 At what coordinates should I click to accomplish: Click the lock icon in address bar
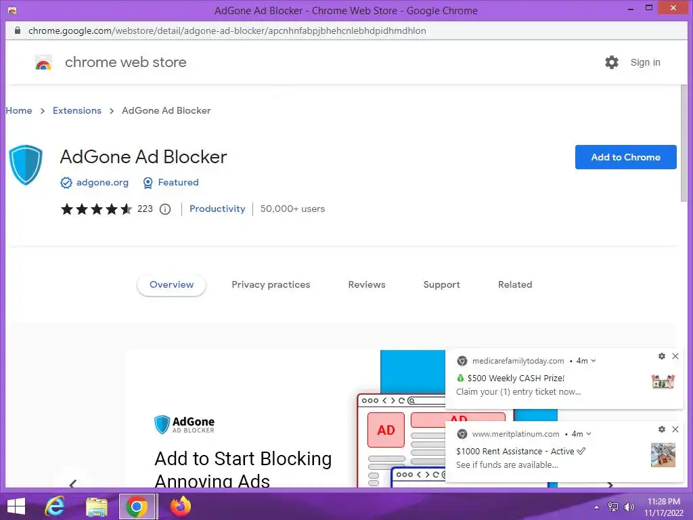click(17, 30)
